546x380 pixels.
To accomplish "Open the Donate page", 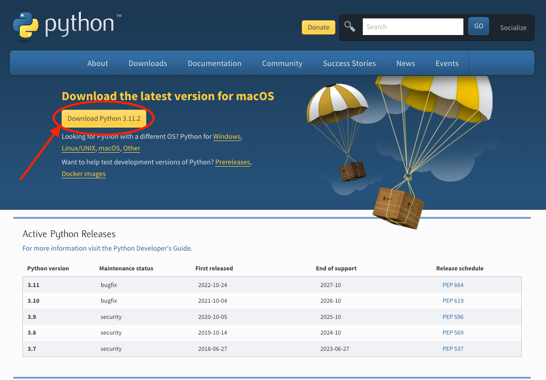I will click(318, 27).
